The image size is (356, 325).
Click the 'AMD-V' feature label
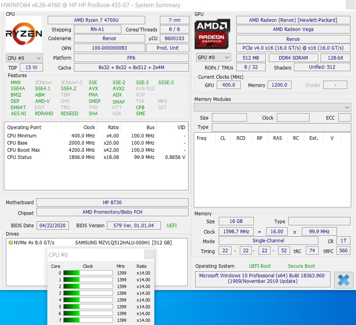(42, 101)
